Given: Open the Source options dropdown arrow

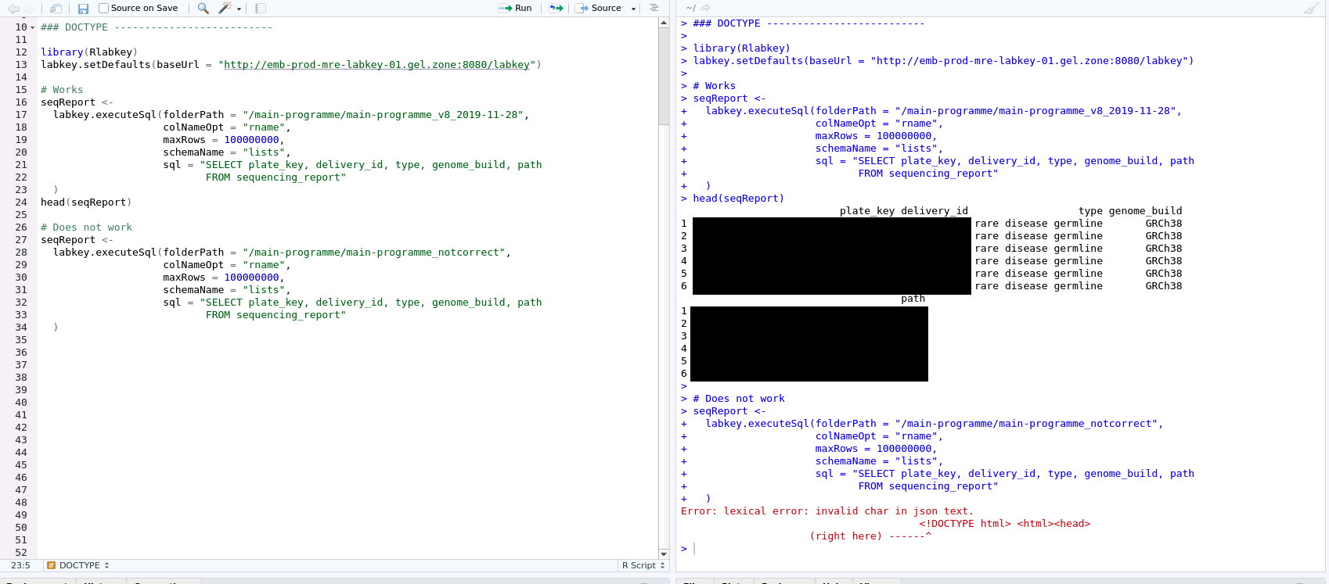Looking at the screenshot, I should click(633, 9).
